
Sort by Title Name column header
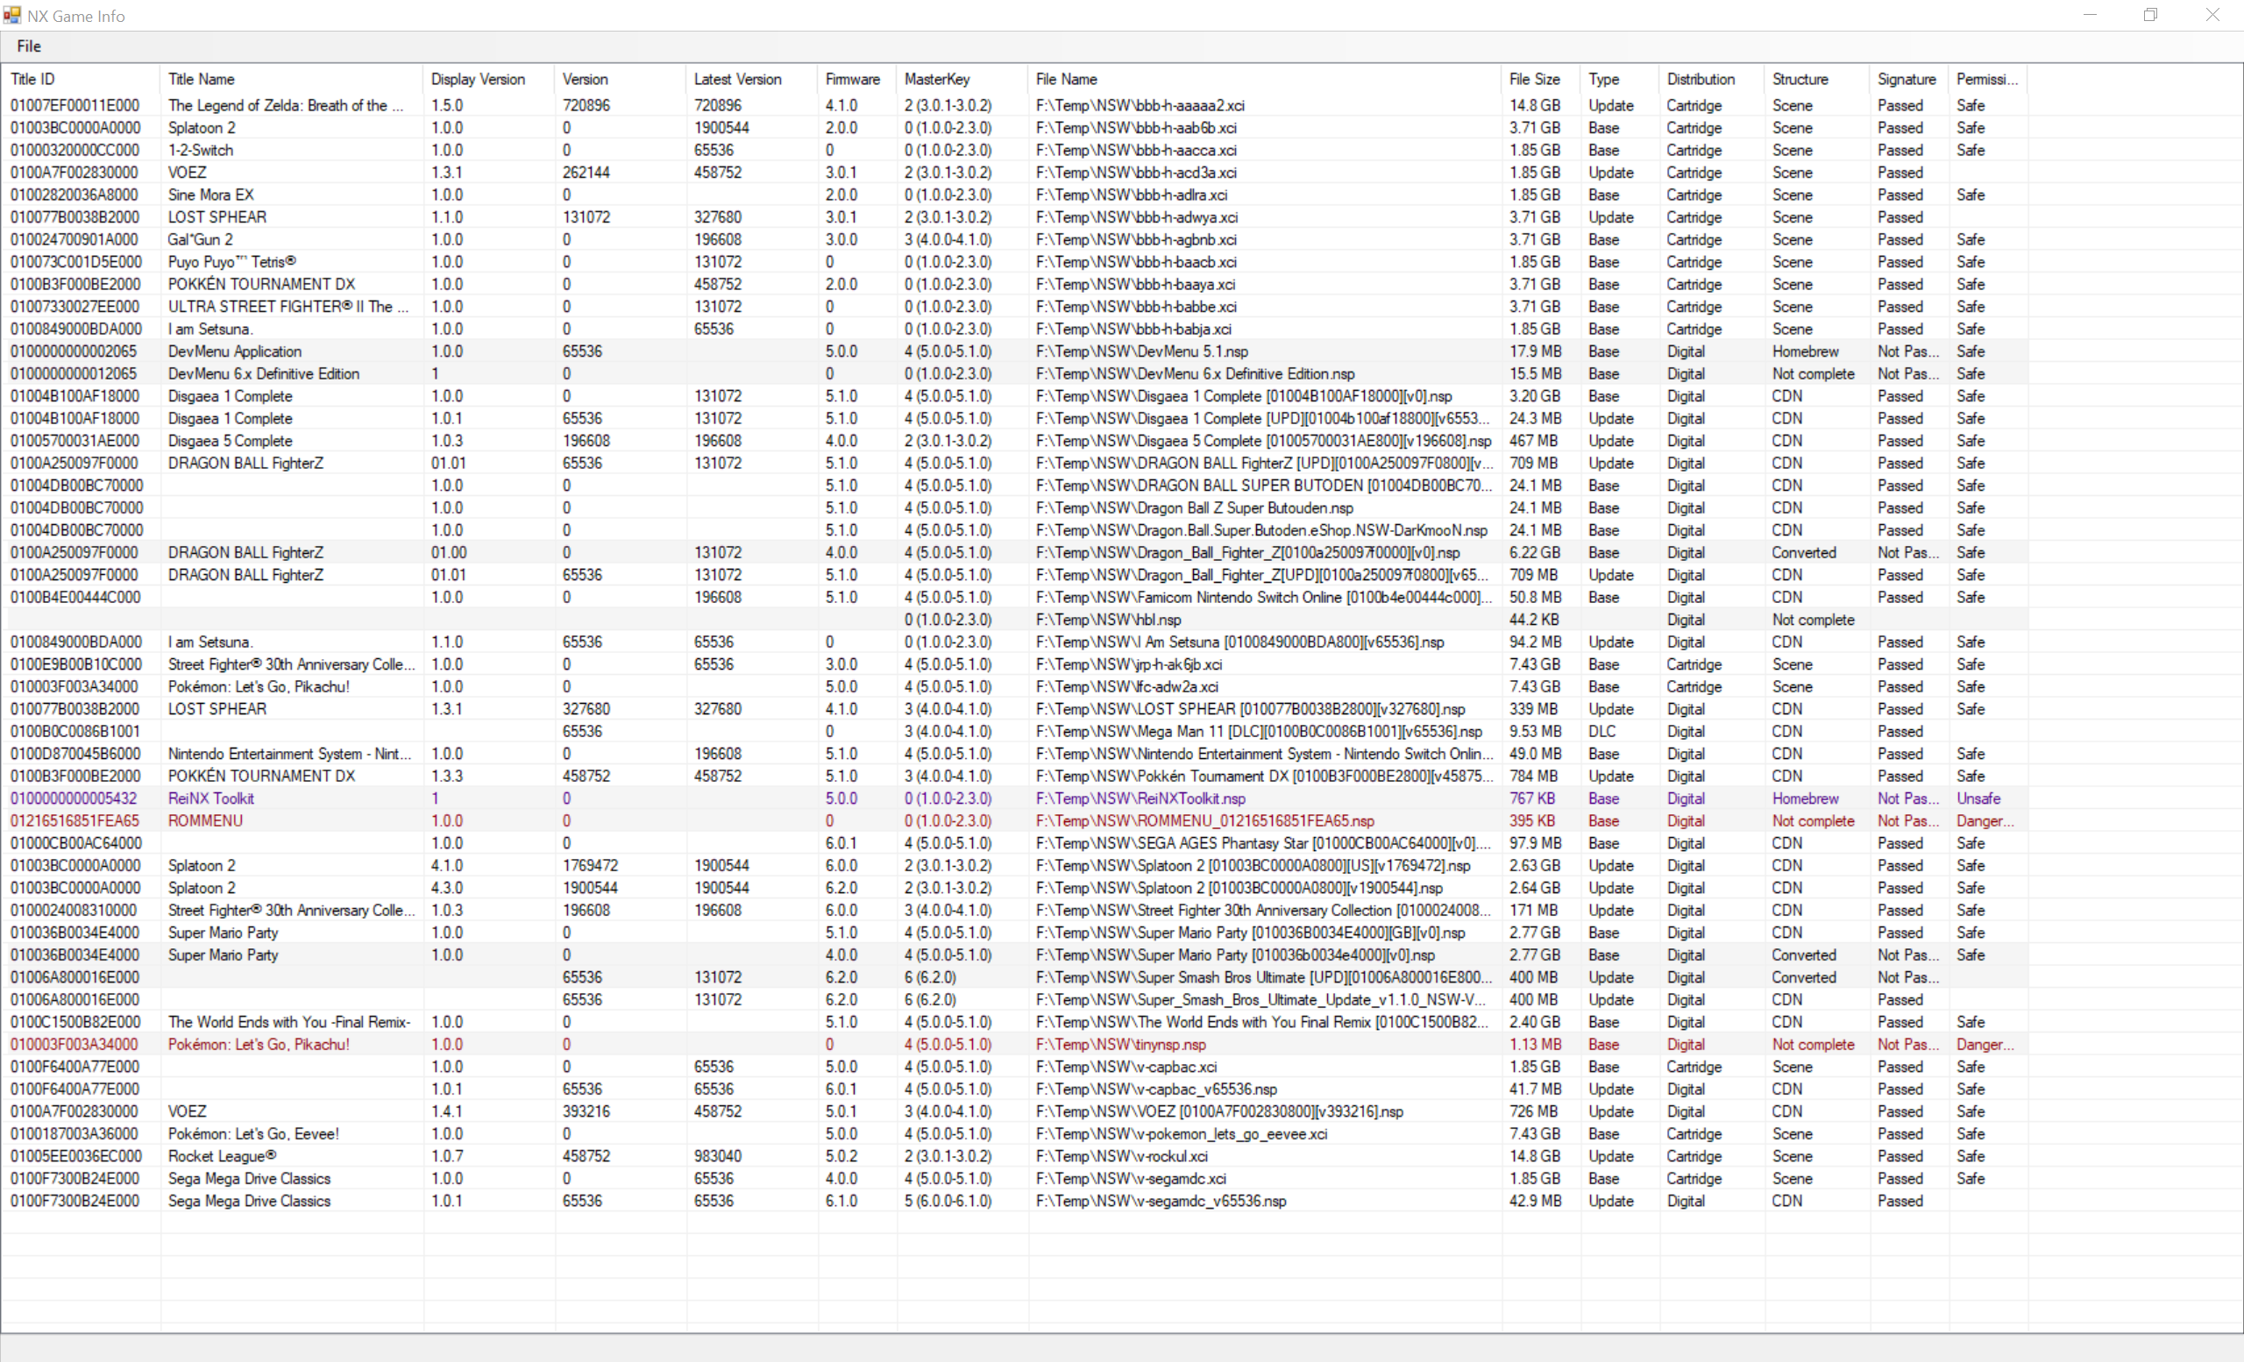tap(202, 79)
